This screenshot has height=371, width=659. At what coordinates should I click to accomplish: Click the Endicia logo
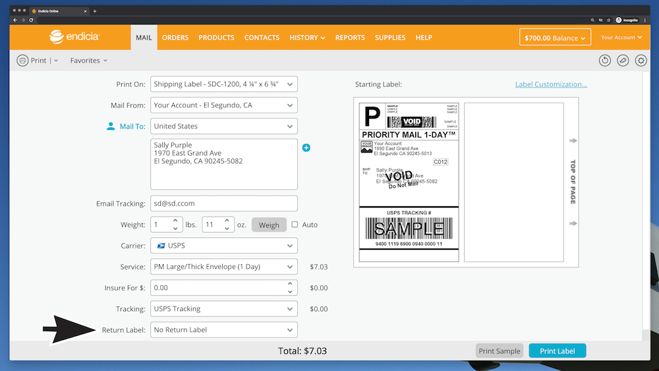click(74, 37)
